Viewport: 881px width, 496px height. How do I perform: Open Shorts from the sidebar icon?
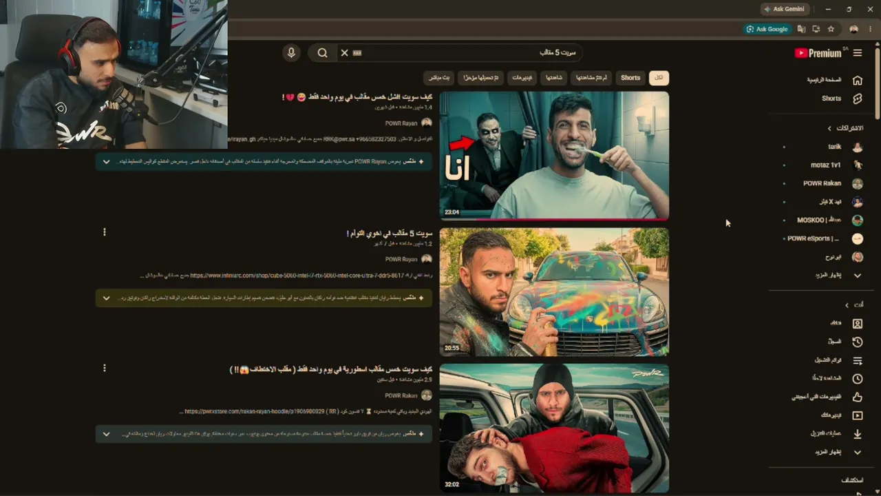(858, 99)
